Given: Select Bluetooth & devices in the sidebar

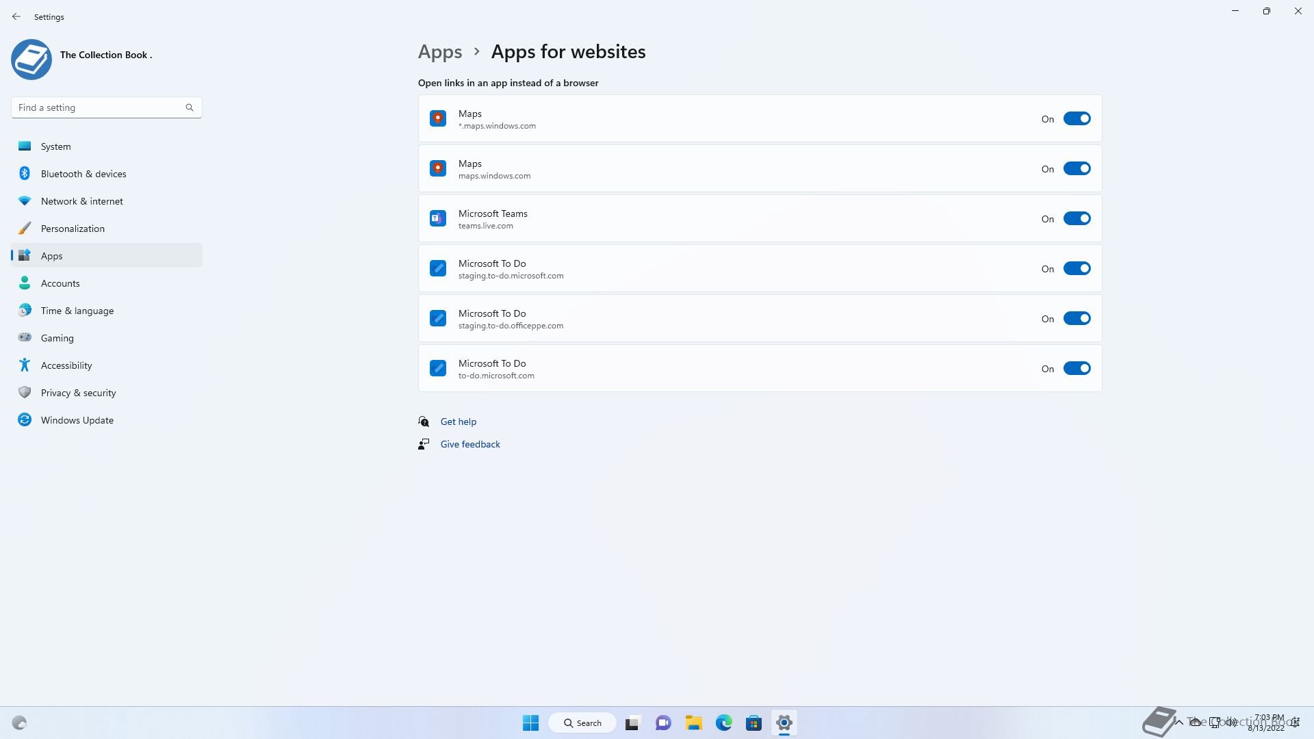Looking at the screenshot, I should 107,174.
